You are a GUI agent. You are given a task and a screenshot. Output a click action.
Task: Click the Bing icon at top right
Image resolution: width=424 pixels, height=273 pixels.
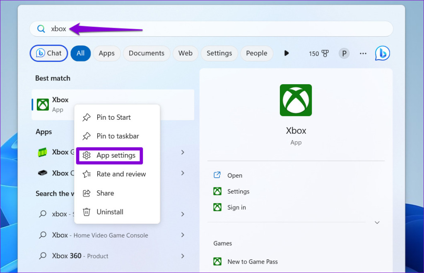382,53
